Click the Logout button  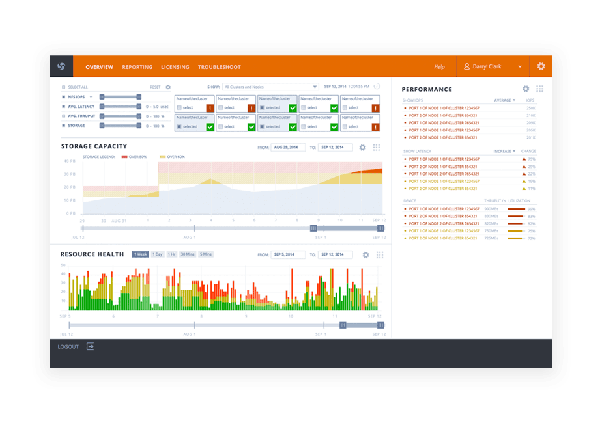pyautogui.click(x=68, y=347)
